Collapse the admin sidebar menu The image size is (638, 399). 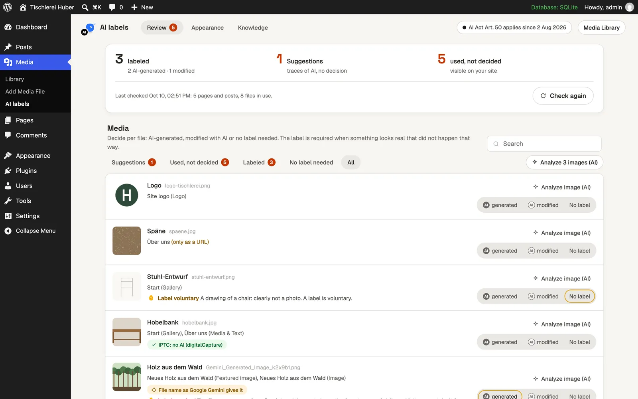click(x=35, y=231)
